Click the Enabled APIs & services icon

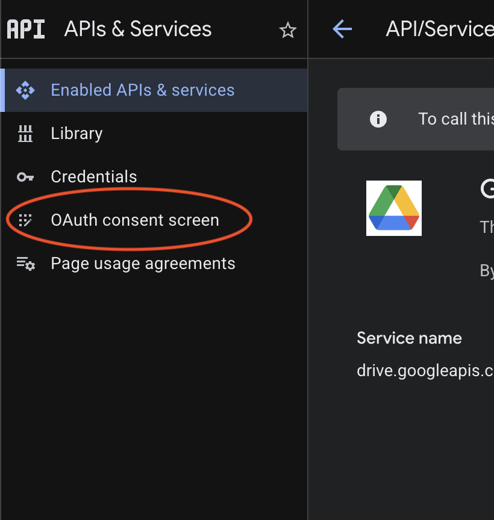pos(25,90)
